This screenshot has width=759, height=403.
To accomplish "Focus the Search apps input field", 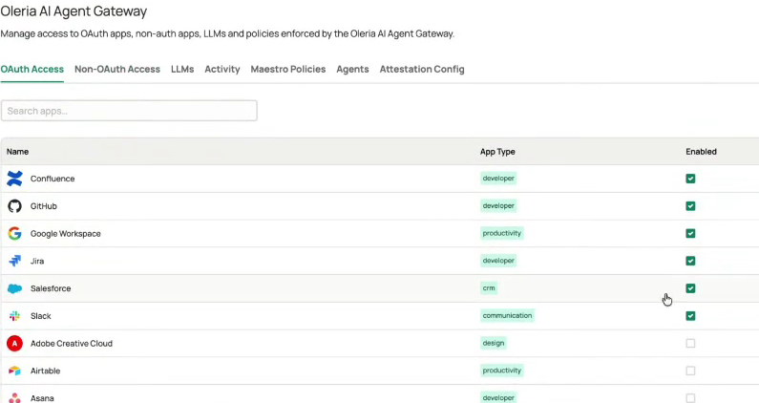I will [x=129, y=111].
